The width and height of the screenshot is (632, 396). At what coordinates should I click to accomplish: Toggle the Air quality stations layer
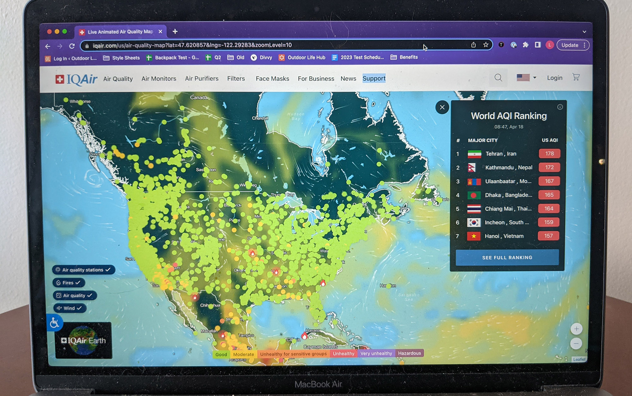point(84,270)
